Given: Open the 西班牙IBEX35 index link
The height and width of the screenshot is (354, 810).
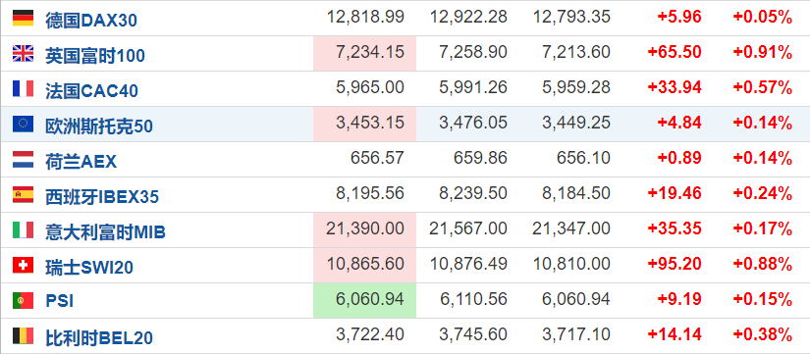Looking at the screenshot, I should (x=102, y=196).
